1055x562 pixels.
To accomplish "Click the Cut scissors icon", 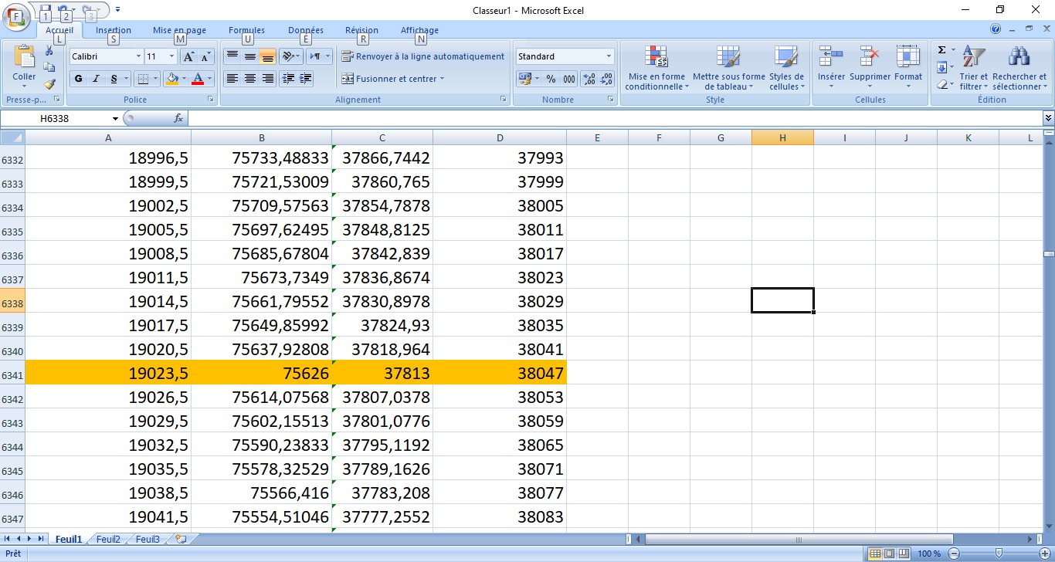I will point(49,51).
